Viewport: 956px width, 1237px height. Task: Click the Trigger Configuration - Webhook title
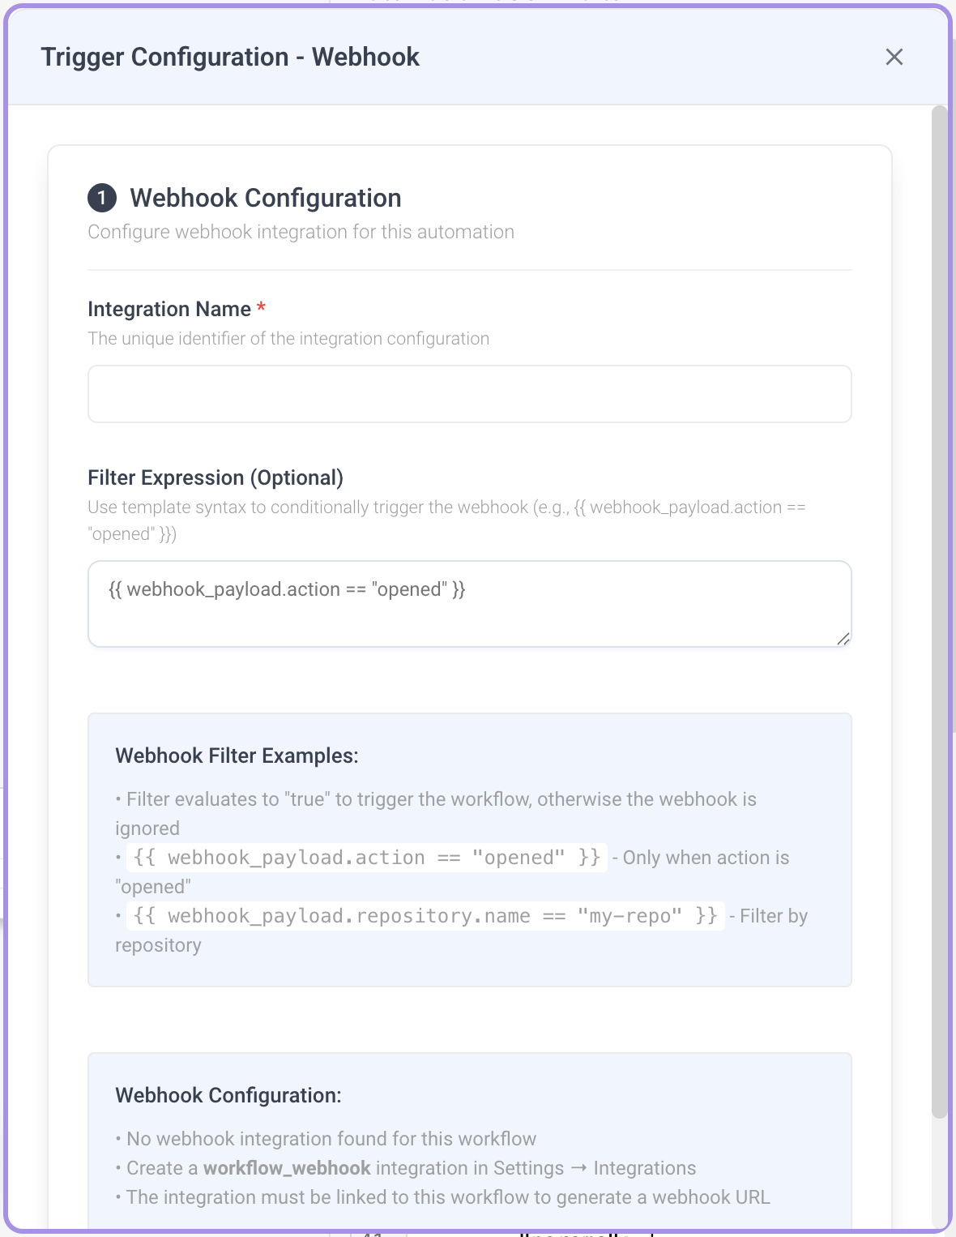230,57
